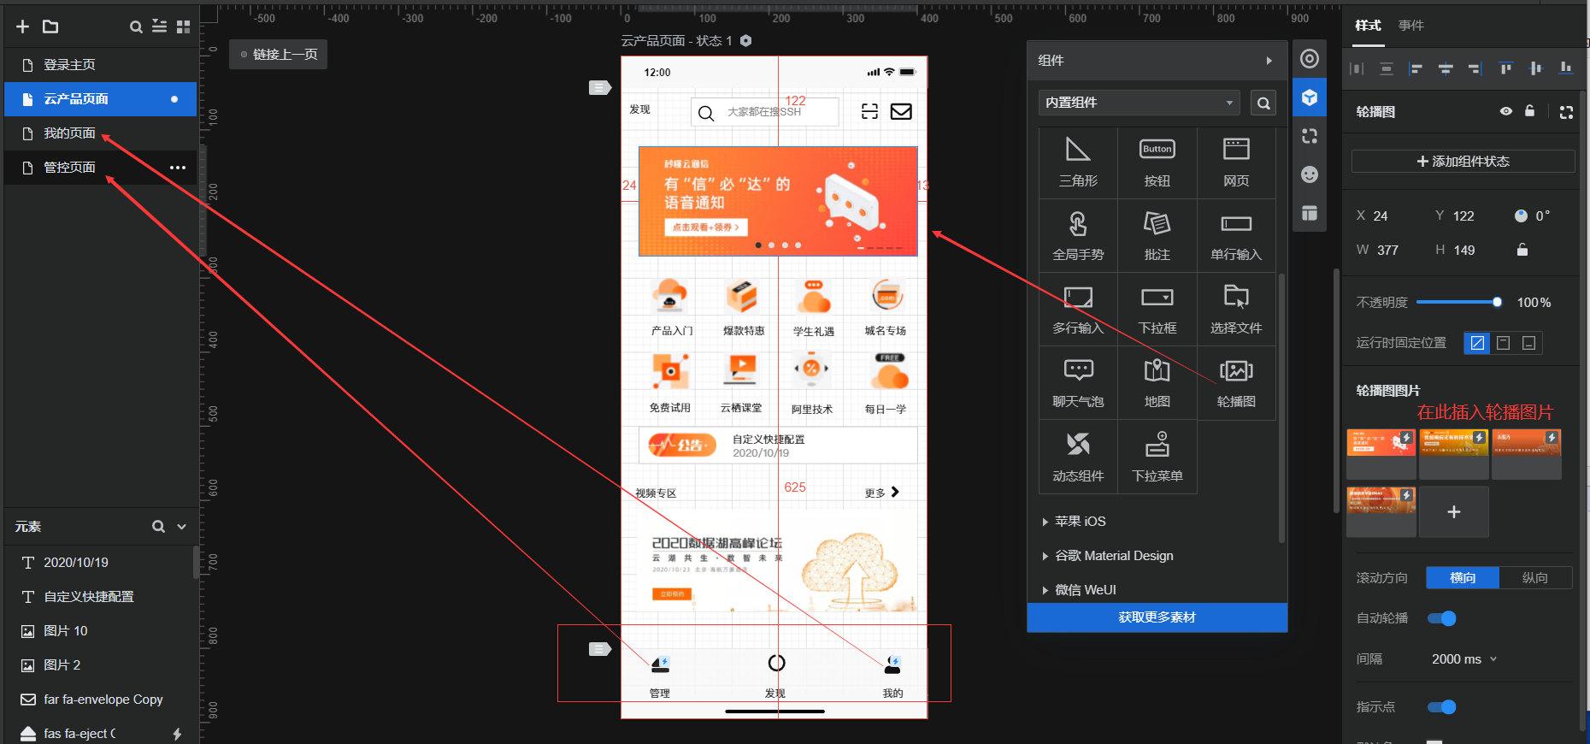The image size is (1590, 744).
Task: Turn off 自动轮播 auto-play switch
Action: [x=1442, y=618]
